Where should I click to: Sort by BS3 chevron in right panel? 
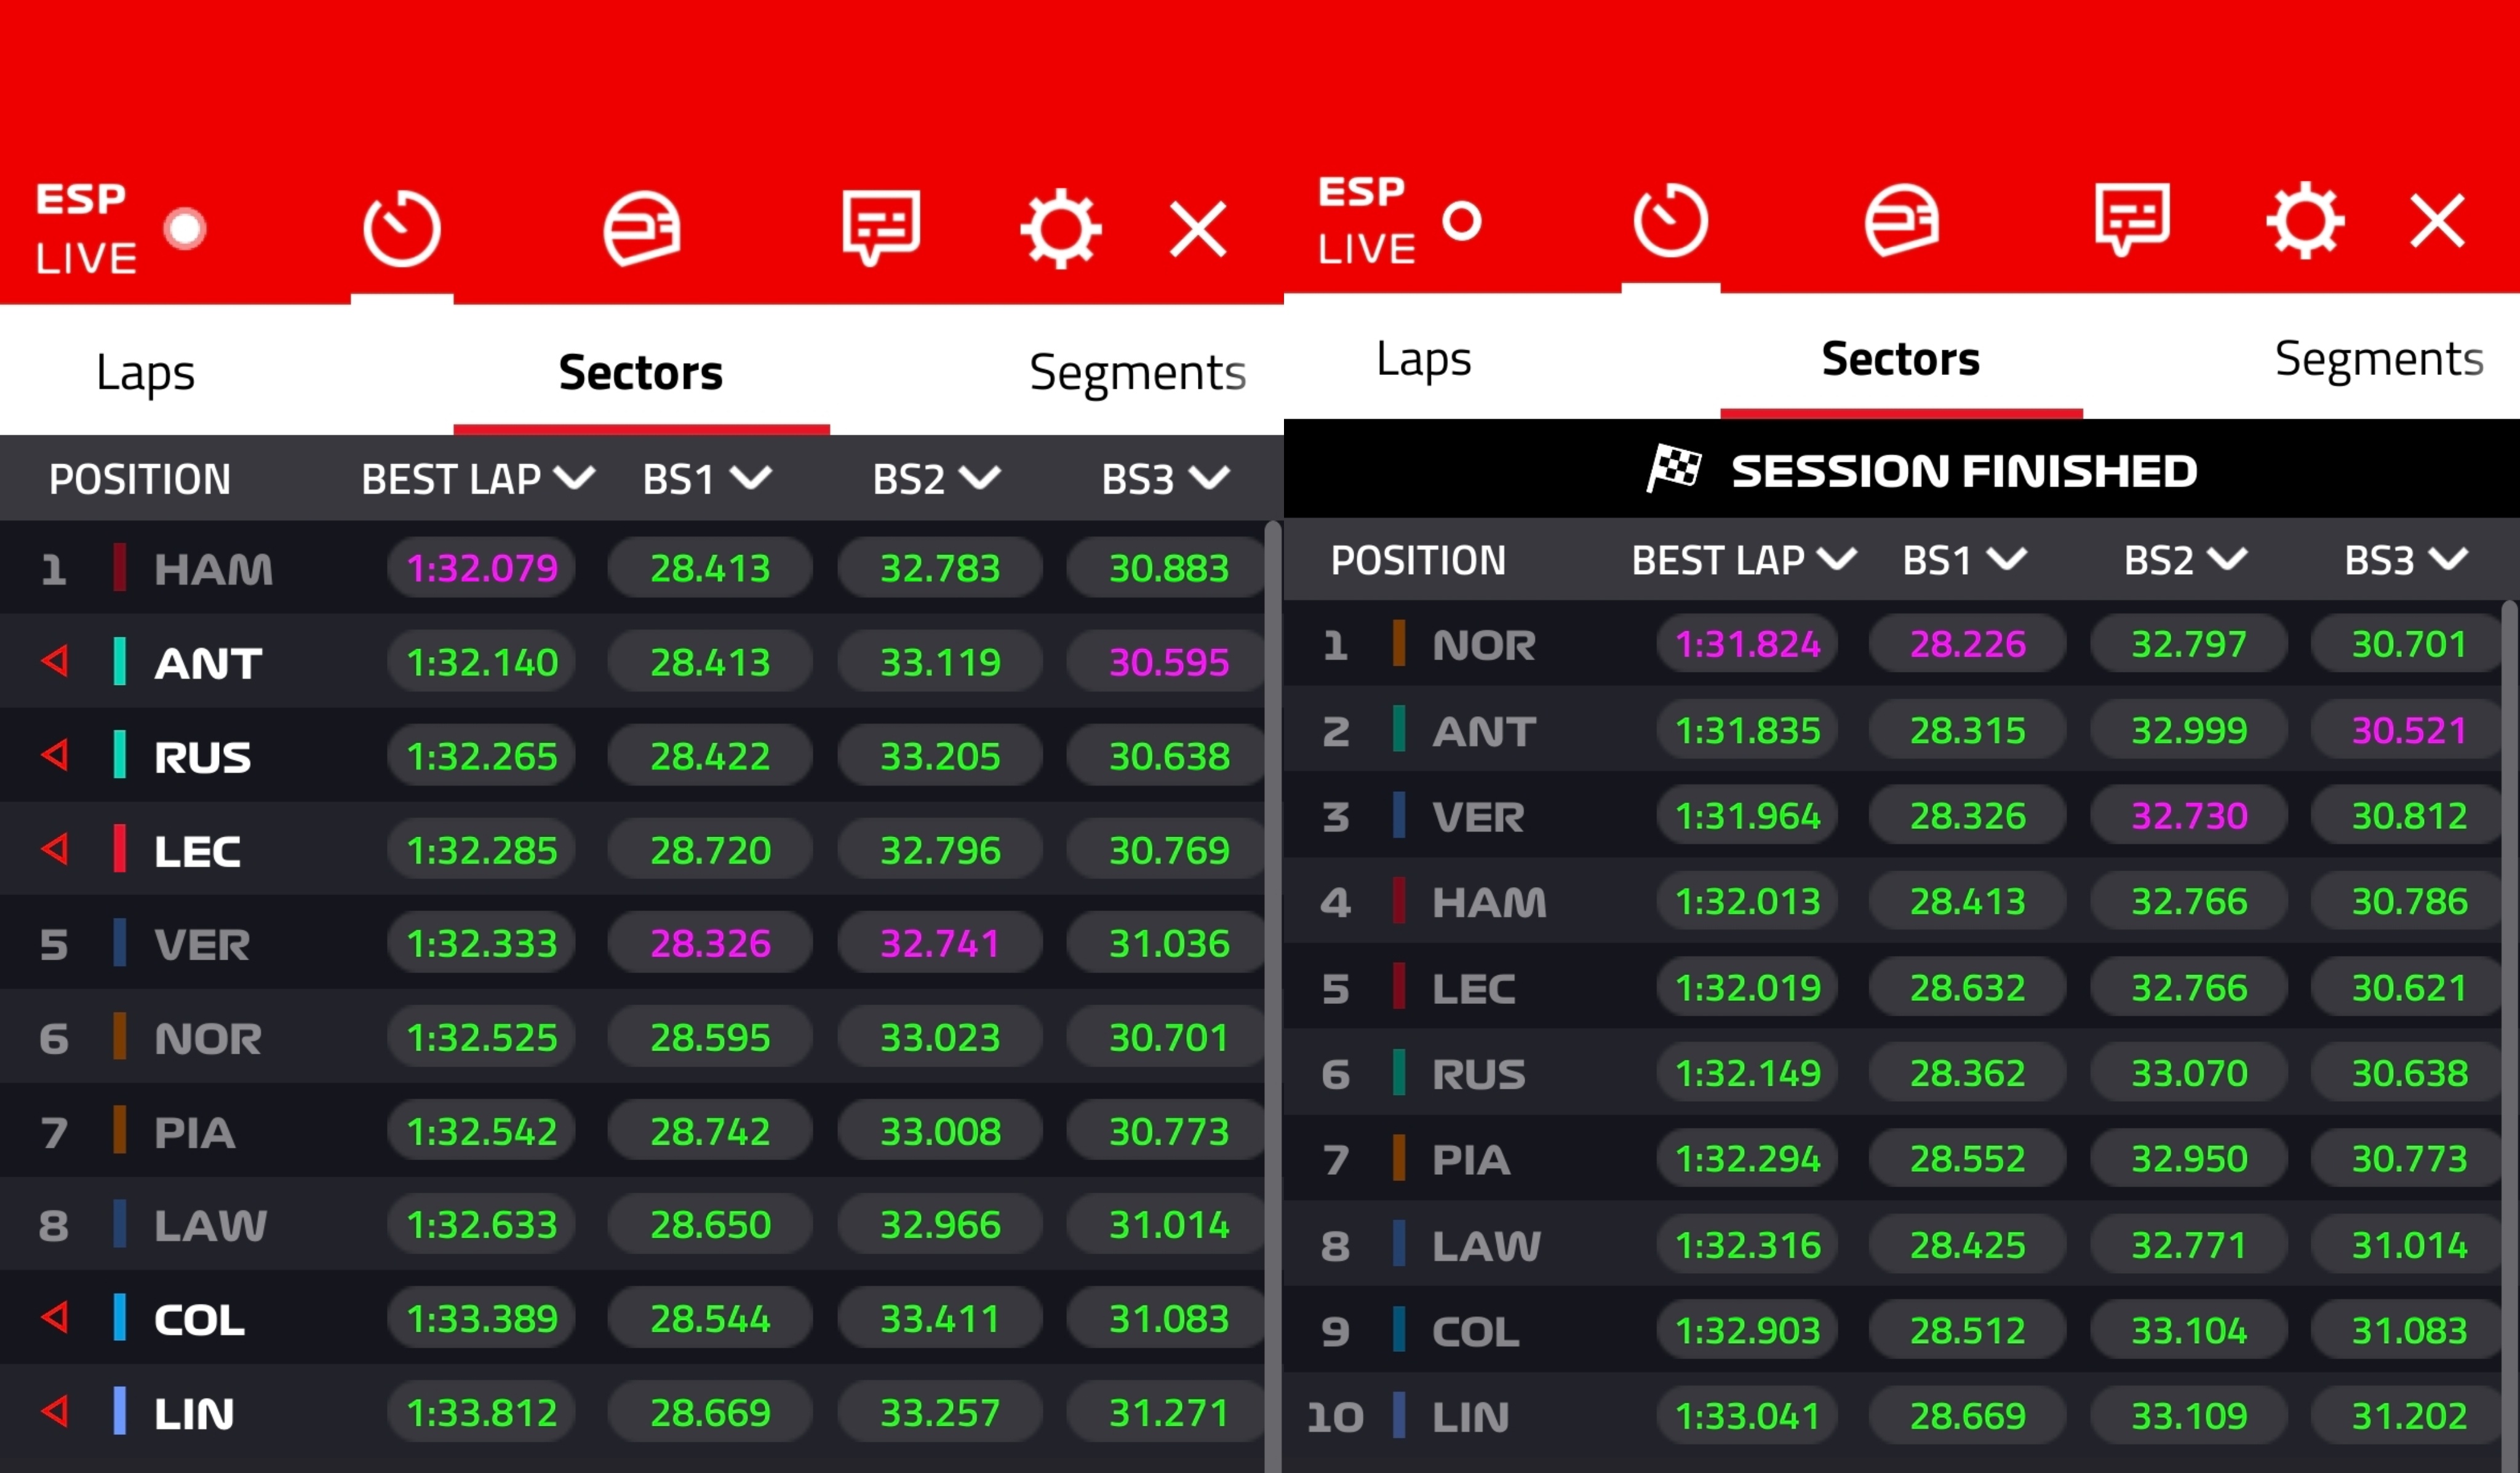2448,559
